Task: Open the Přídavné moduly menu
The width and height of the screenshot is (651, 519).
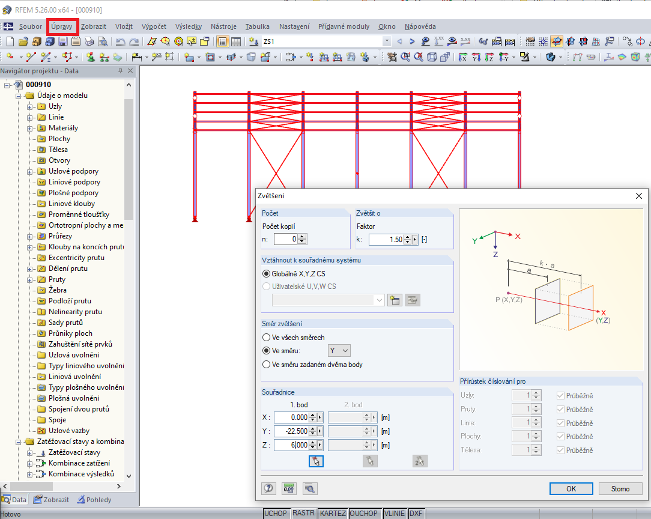Action: point(344,26)
